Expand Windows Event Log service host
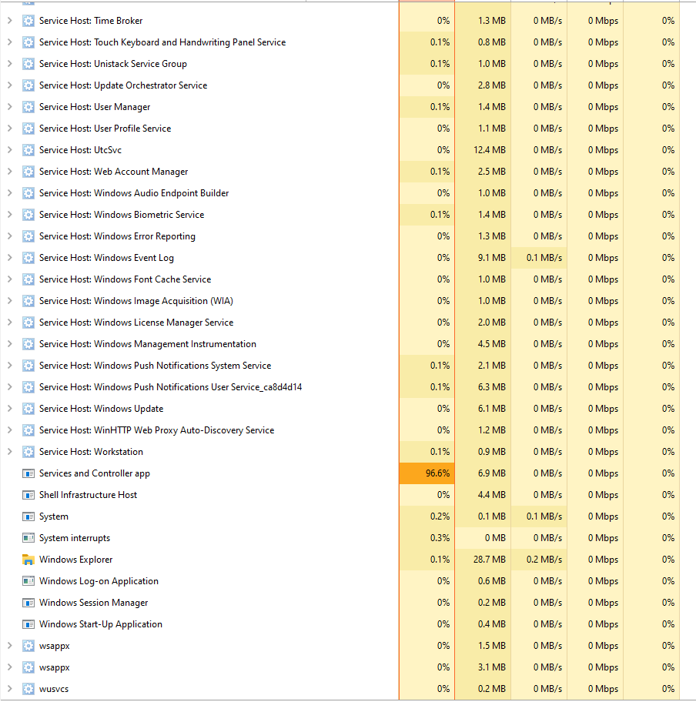 pos(9,257)
